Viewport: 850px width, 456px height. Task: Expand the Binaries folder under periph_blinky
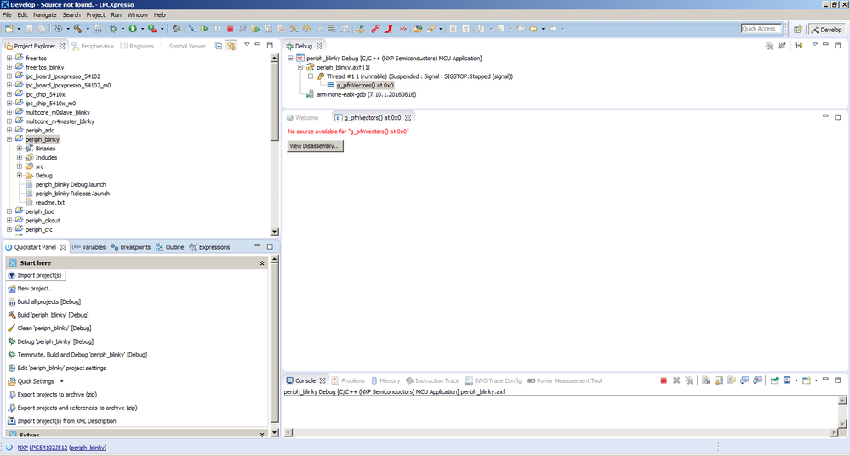tap(20, 149)
